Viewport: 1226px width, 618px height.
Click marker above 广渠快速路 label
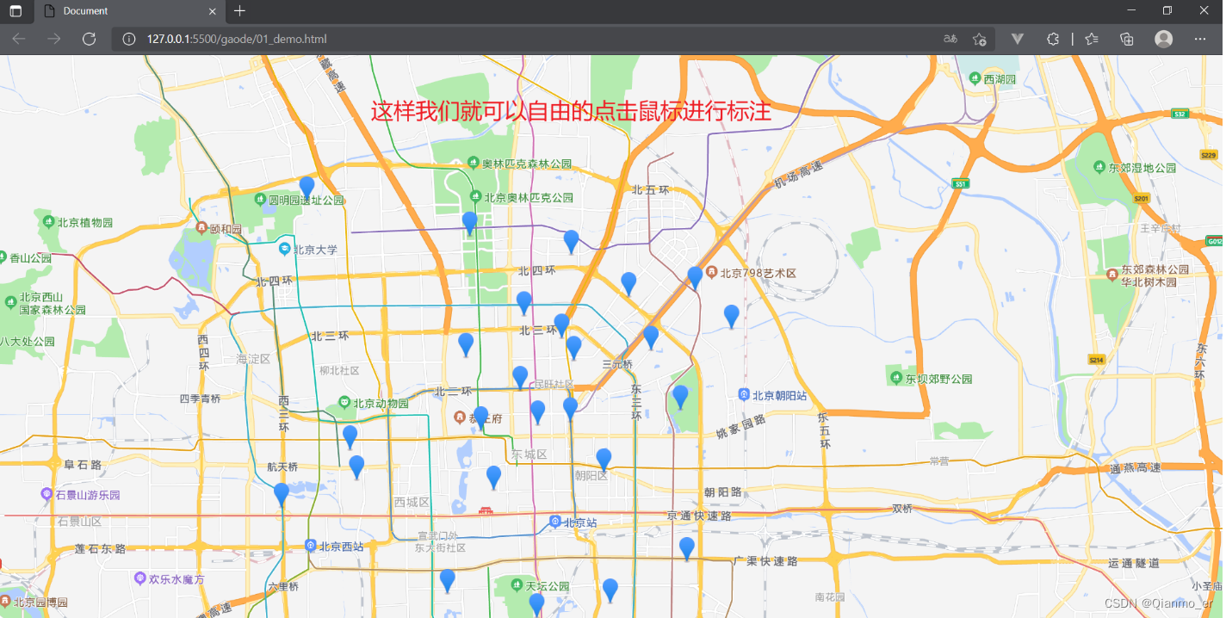coord(686,548)
